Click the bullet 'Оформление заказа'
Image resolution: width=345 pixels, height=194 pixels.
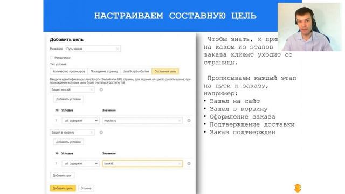point(242,117)
